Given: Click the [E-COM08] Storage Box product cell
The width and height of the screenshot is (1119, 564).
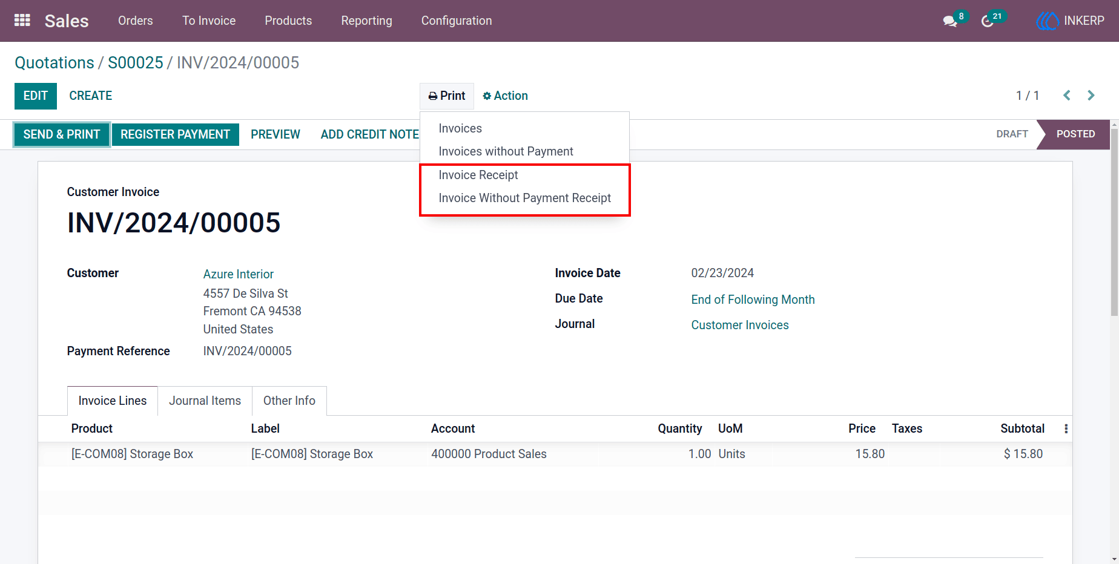Looking at the screenshot, I should click(x=132, y=454).
